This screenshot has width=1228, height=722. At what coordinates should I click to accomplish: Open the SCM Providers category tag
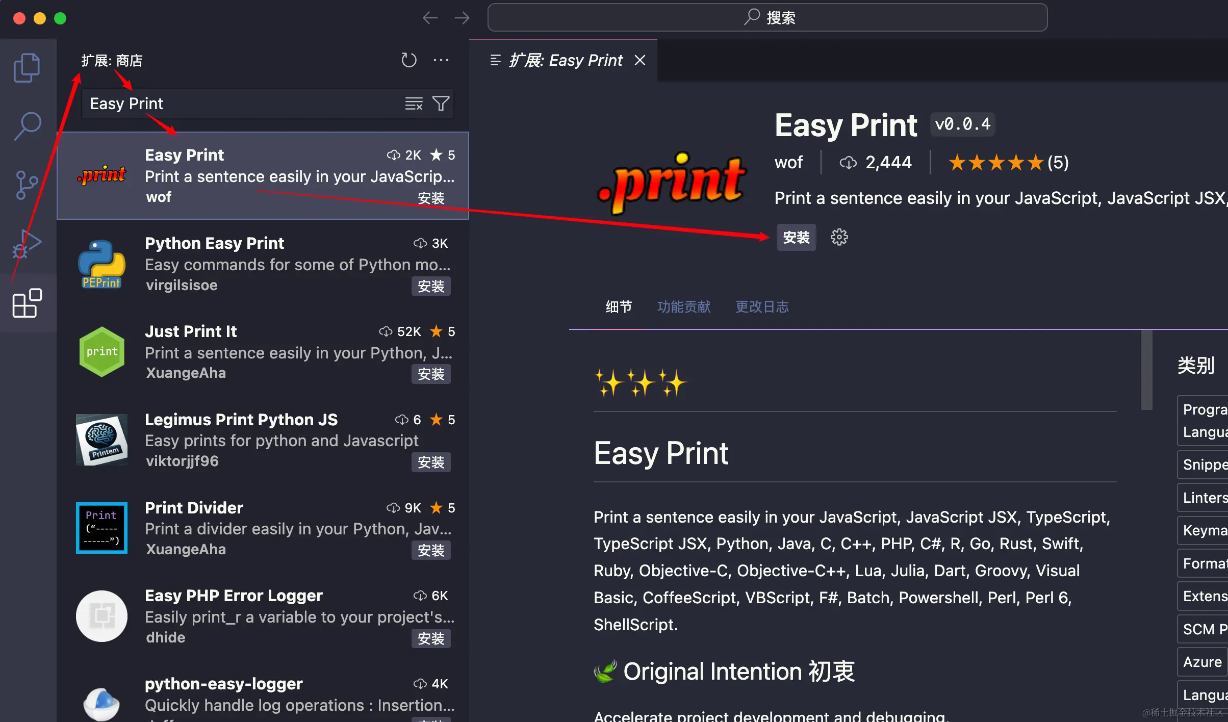tap(1204, 629)
